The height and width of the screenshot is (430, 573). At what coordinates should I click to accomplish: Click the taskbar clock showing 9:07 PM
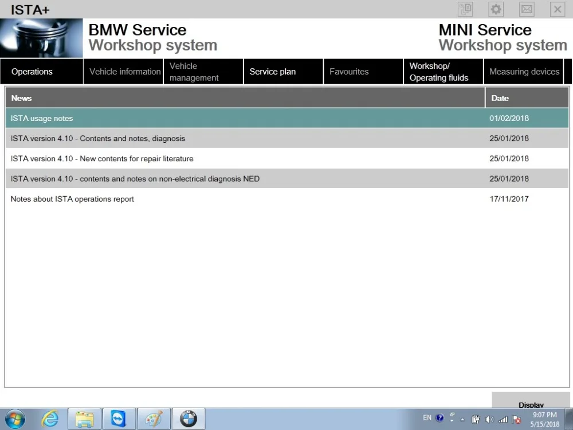tap(544, 420)
